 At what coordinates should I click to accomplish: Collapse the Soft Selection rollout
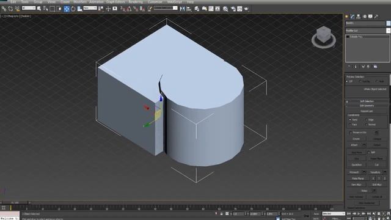tap(367, 101)
